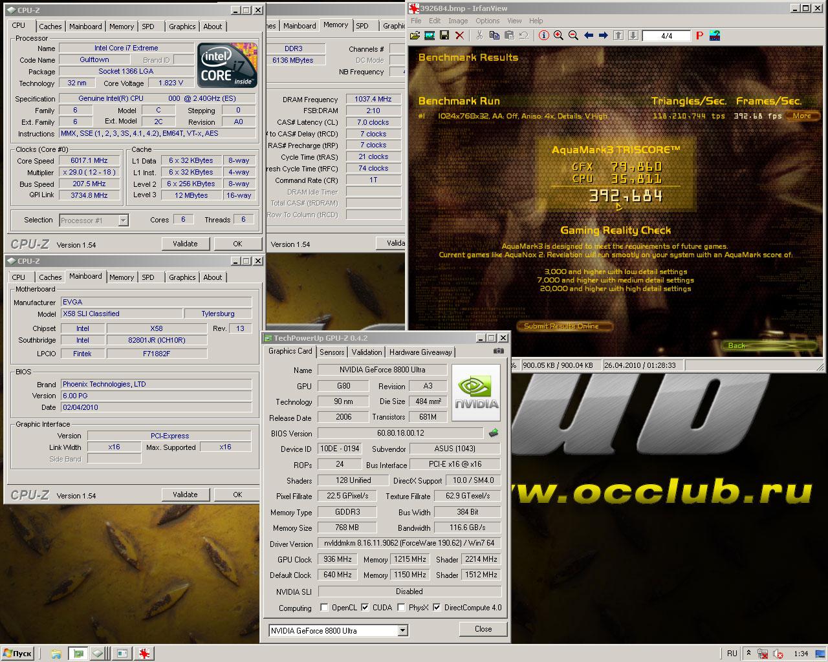Viewport: 828px width, 662px height.
Task: Click the More button beside fps result
Action: 802,116
